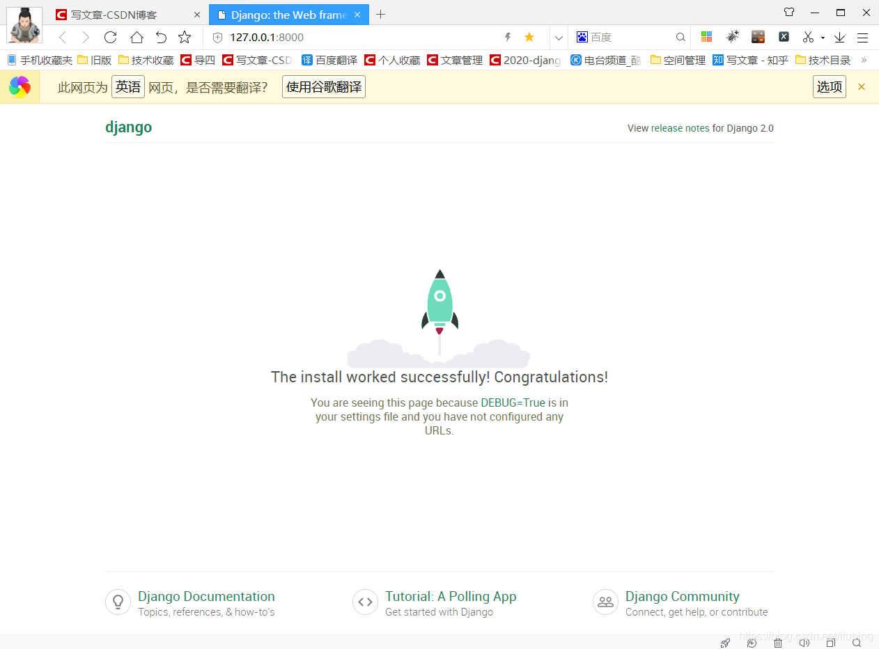Click the colorful pinwheel translate bar icon
Image resolution: width=879 pixels, height=649 pixels.
(20, 87)
